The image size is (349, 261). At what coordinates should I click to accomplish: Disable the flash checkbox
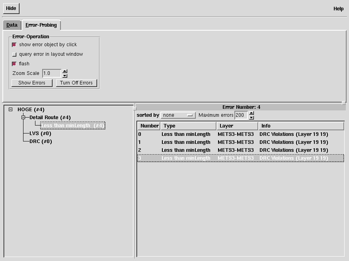click(14, 64)
